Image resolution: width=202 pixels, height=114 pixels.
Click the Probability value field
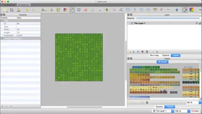[x=28, y=35]
